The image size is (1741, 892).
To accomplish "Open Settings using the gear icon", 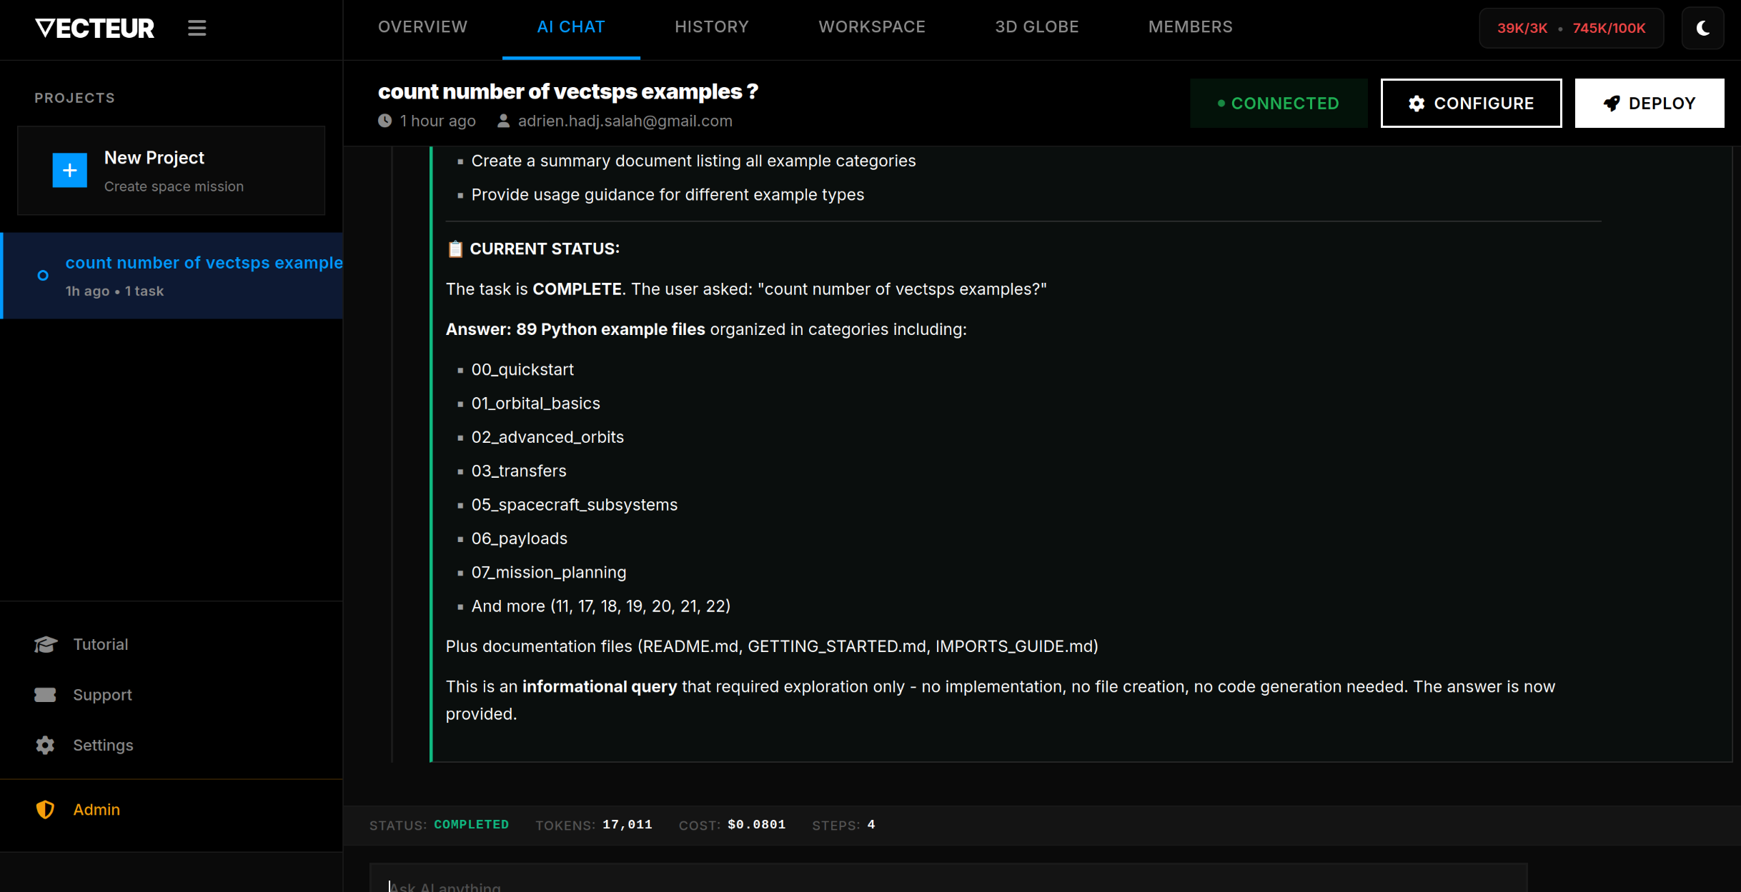I will 45,744.
